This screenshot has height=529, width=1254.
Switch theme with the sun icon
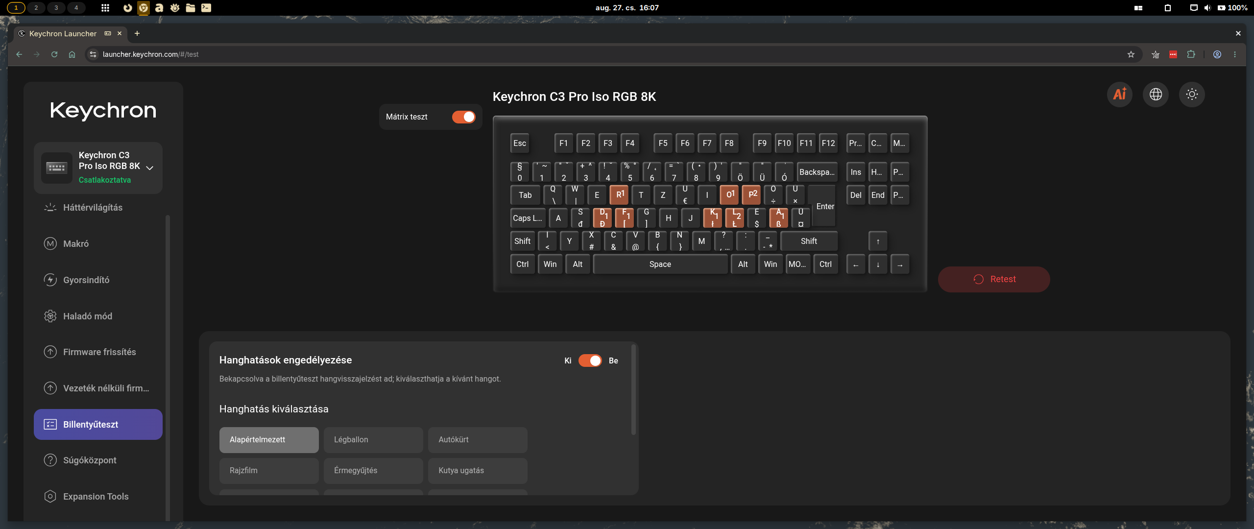tap(1192, 94)
